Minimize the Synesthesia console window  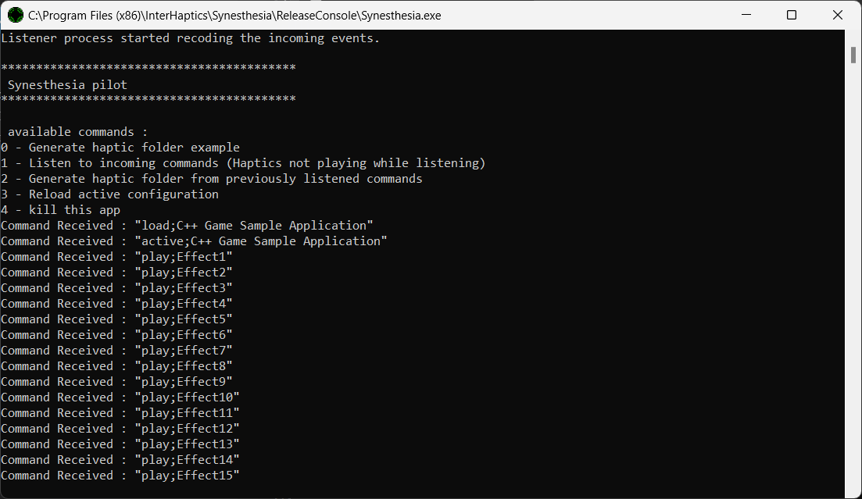point(746,15)
